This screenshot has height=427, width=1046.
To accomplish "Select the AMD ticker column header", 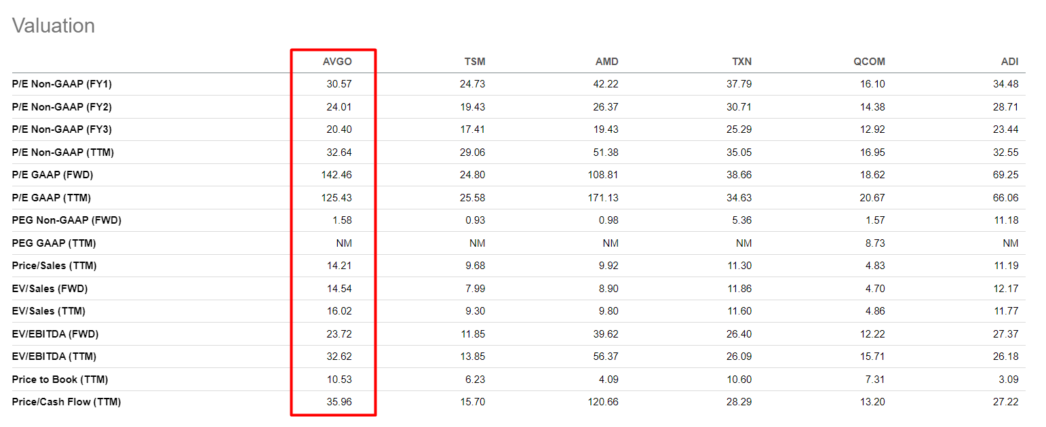I will 606,62.
